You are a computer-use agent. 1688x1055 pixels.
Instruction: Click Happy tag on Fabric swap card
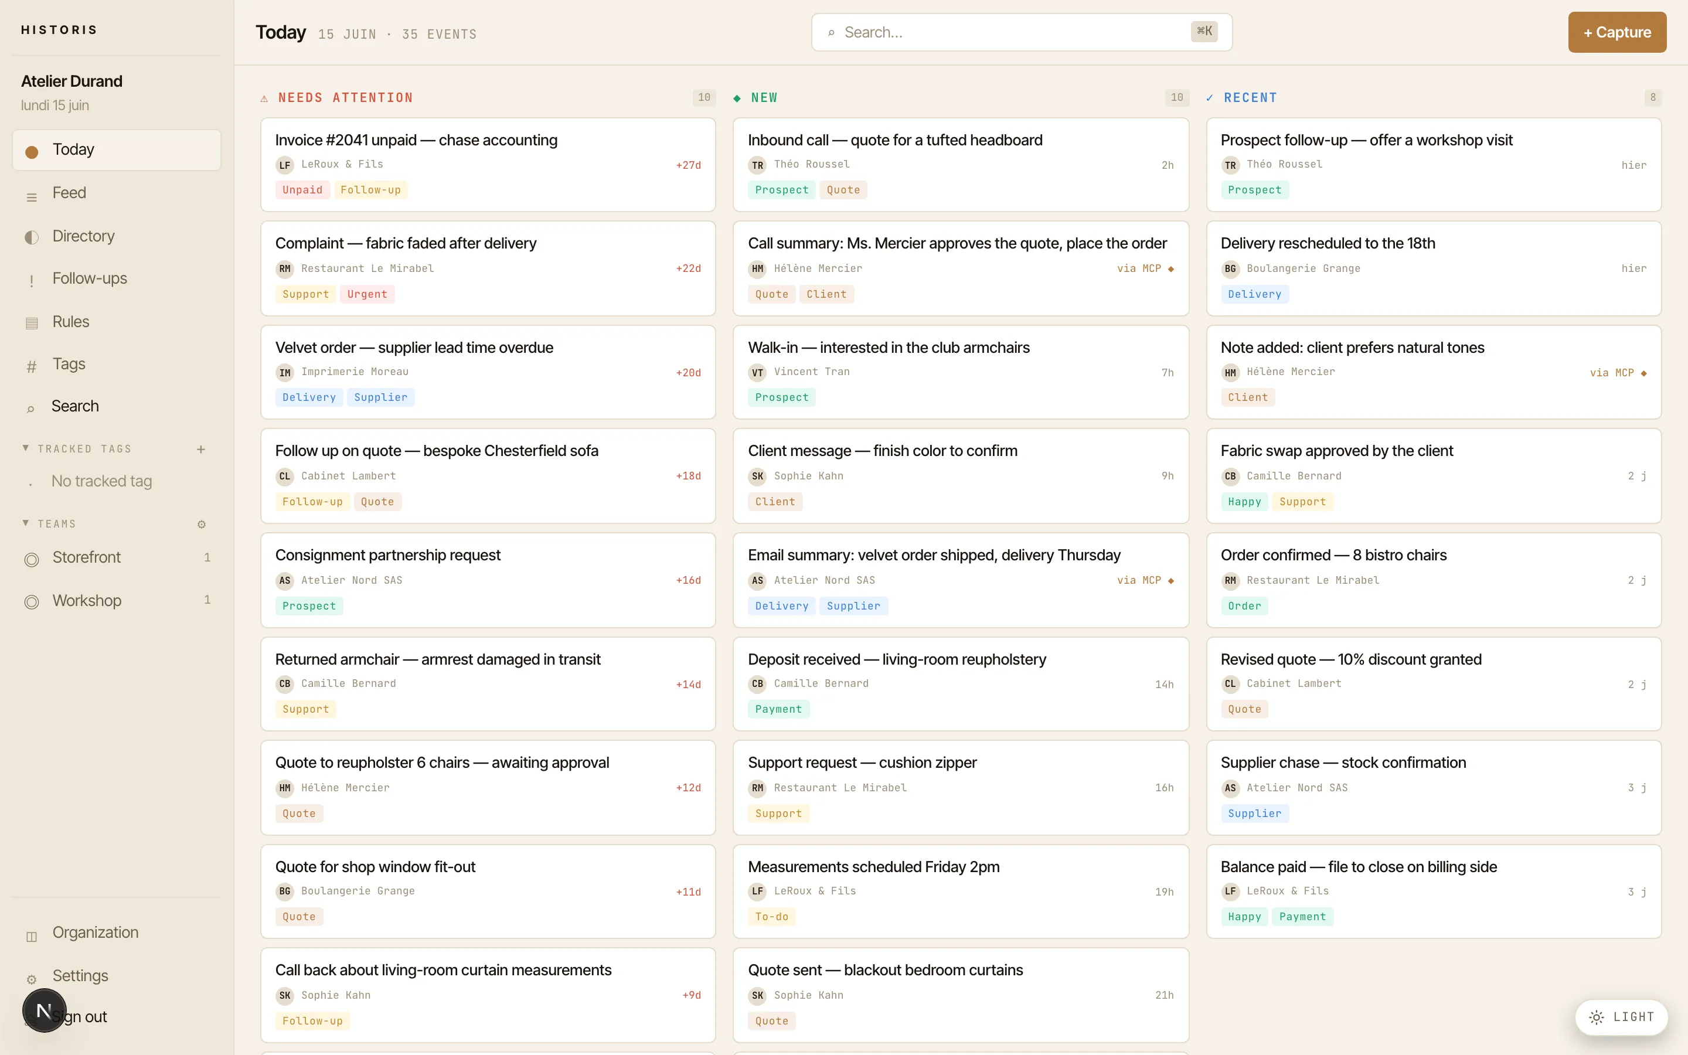click(1244, 502)
